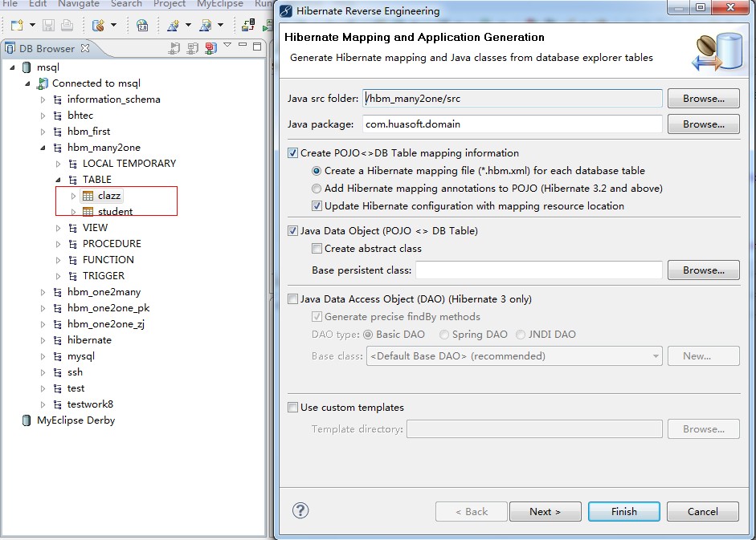Click the Finish button

[624, 512]
